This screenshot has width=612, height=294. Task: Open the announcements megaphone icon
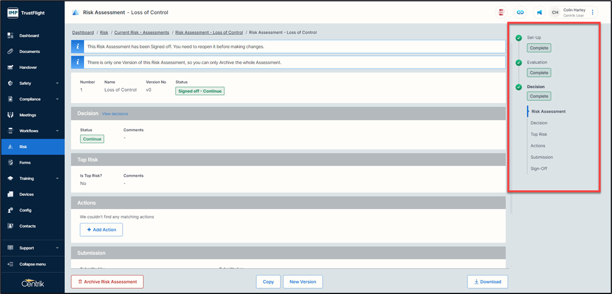pos(538,12)
